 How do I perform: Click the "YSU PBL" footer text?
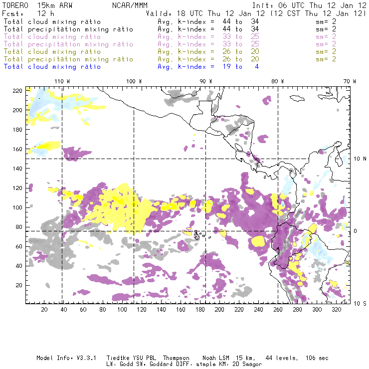point(145,358)
